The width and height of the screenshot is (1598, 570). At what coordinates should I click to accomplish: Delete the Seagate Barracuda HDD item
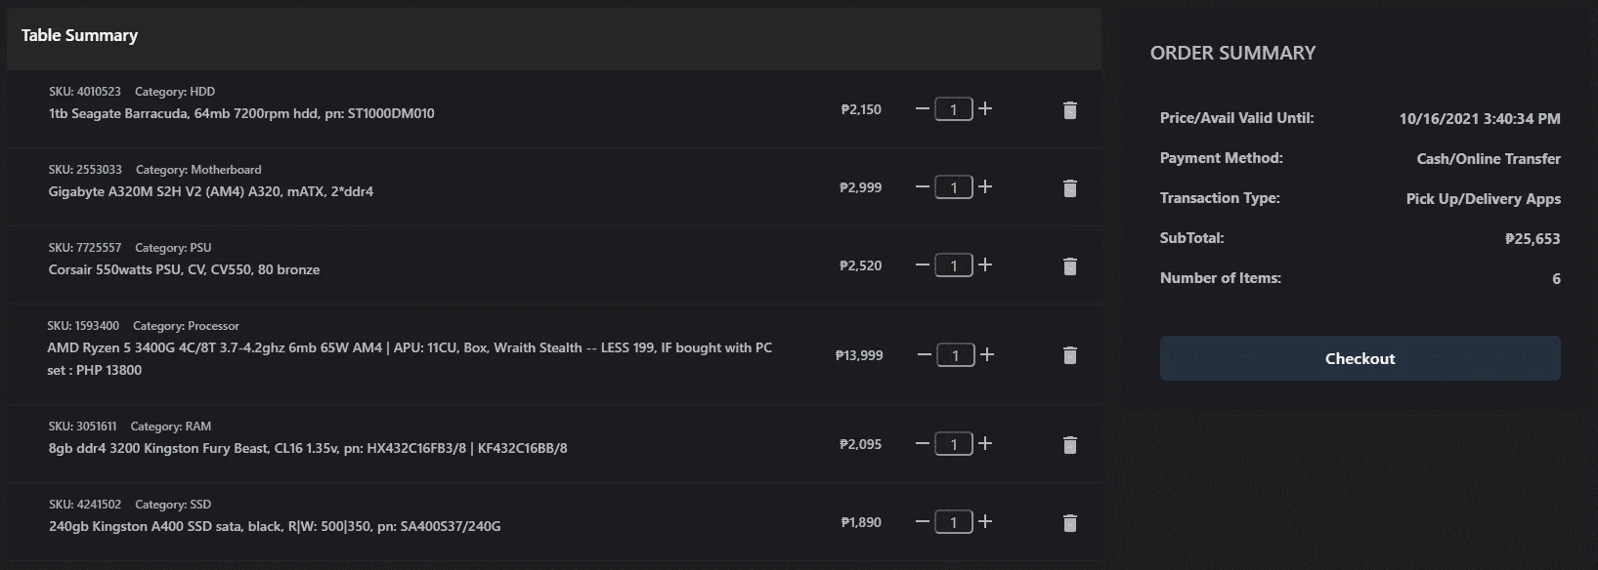coord(1069,110)
